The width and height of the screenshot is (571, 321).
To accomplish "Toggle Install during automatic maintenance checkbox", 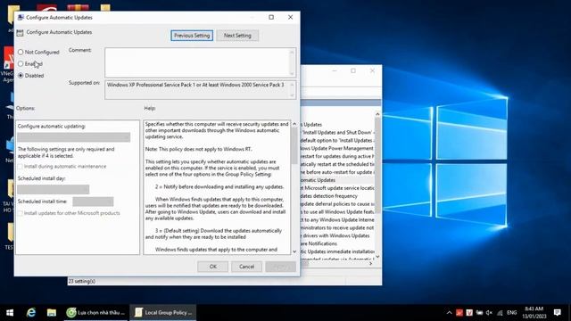I will (20, 167).
